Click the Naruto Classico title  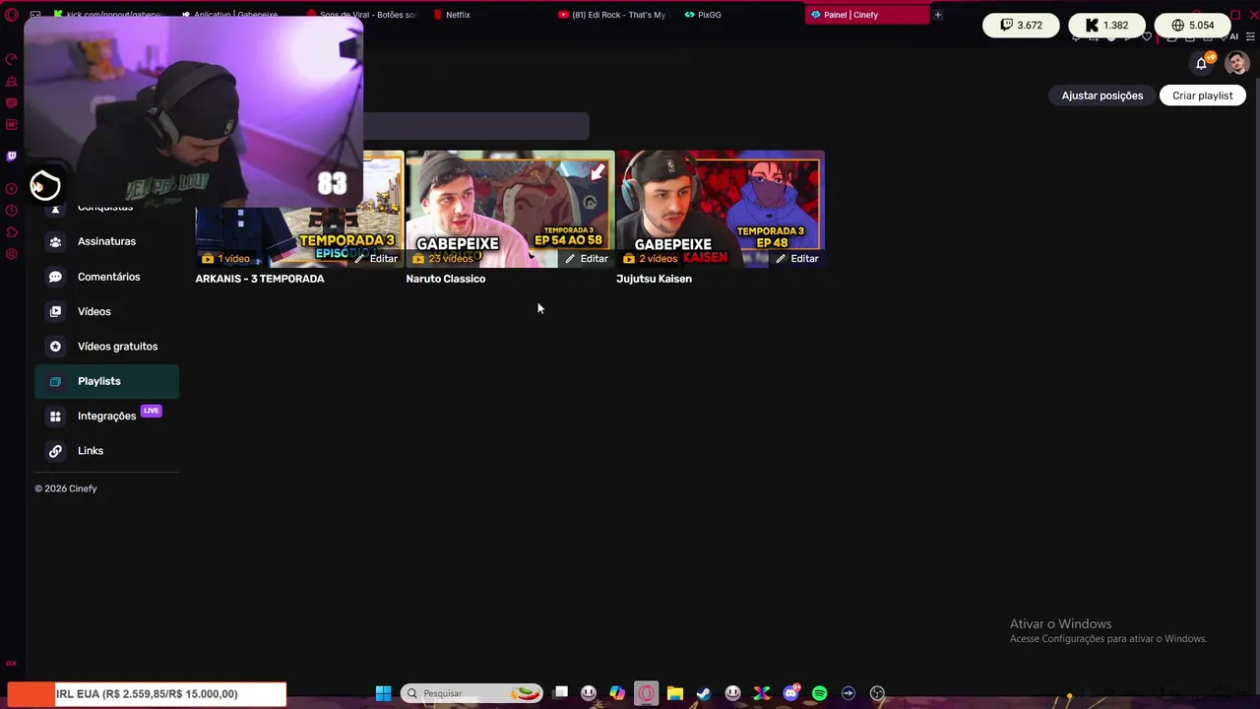446,279
